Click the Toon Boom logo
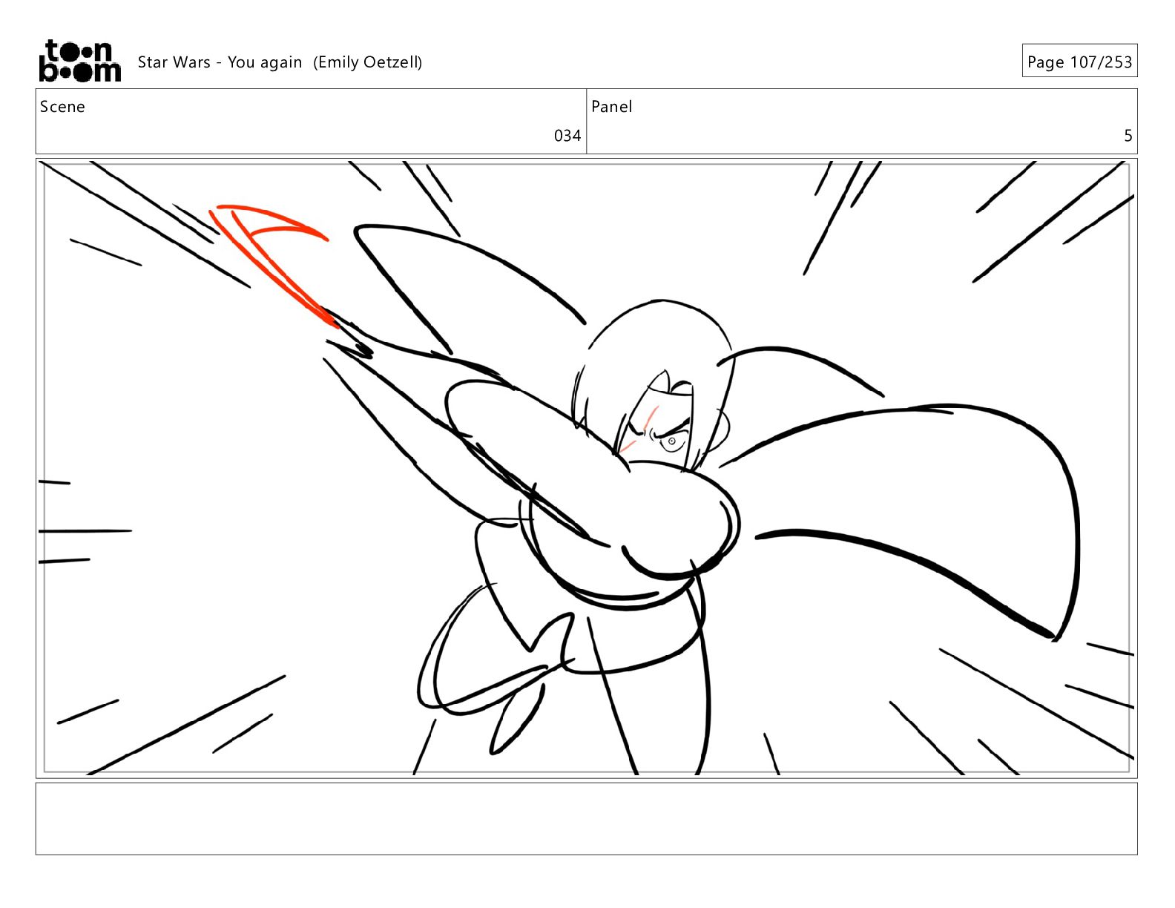The width and height of the screenshot is (1175, 908). (79, 61)
